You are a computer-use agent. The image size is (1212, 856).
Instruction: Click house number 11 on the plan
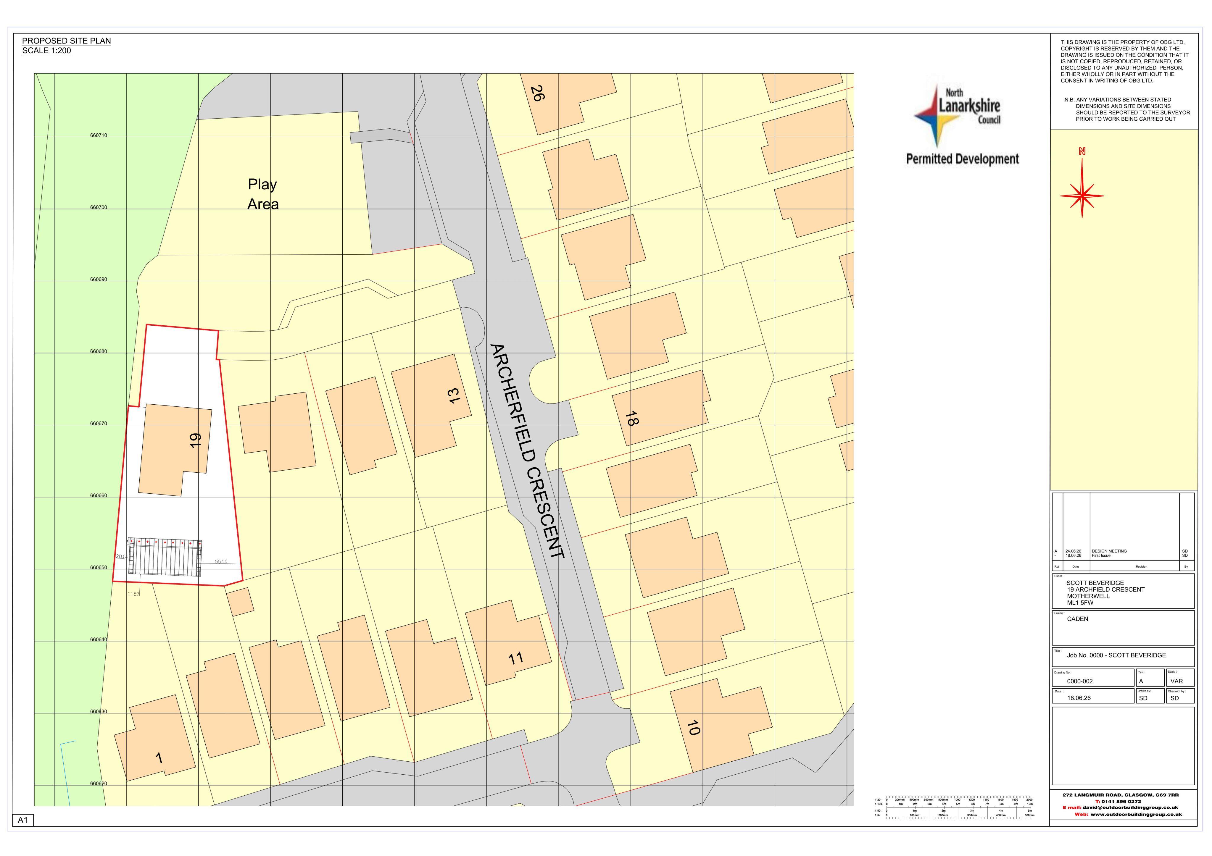pos(516,658)
